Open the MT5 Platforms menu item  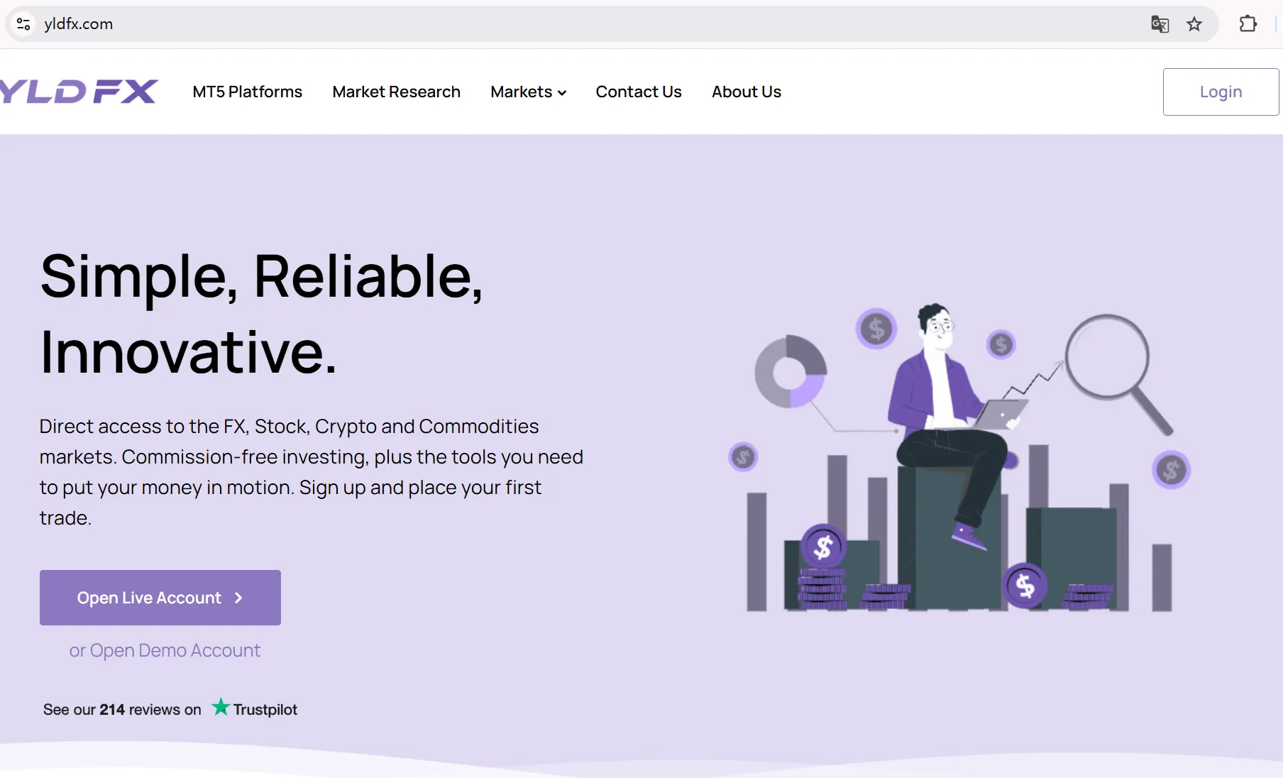pos(248,92)
